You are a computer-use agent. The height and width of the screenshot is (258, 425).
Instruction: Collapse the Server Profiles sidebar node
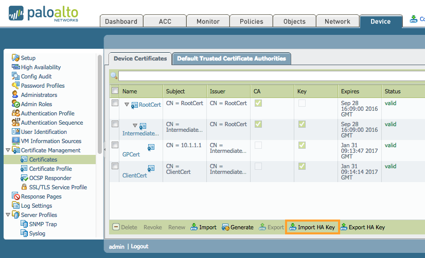point(8,215)
